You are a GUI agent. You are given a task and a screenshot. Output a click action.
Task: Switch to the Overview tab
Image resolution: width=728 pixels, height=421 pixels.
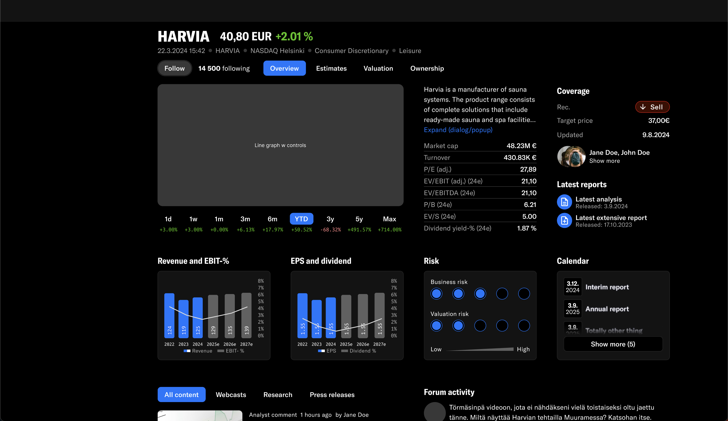(x=284, y=68)
